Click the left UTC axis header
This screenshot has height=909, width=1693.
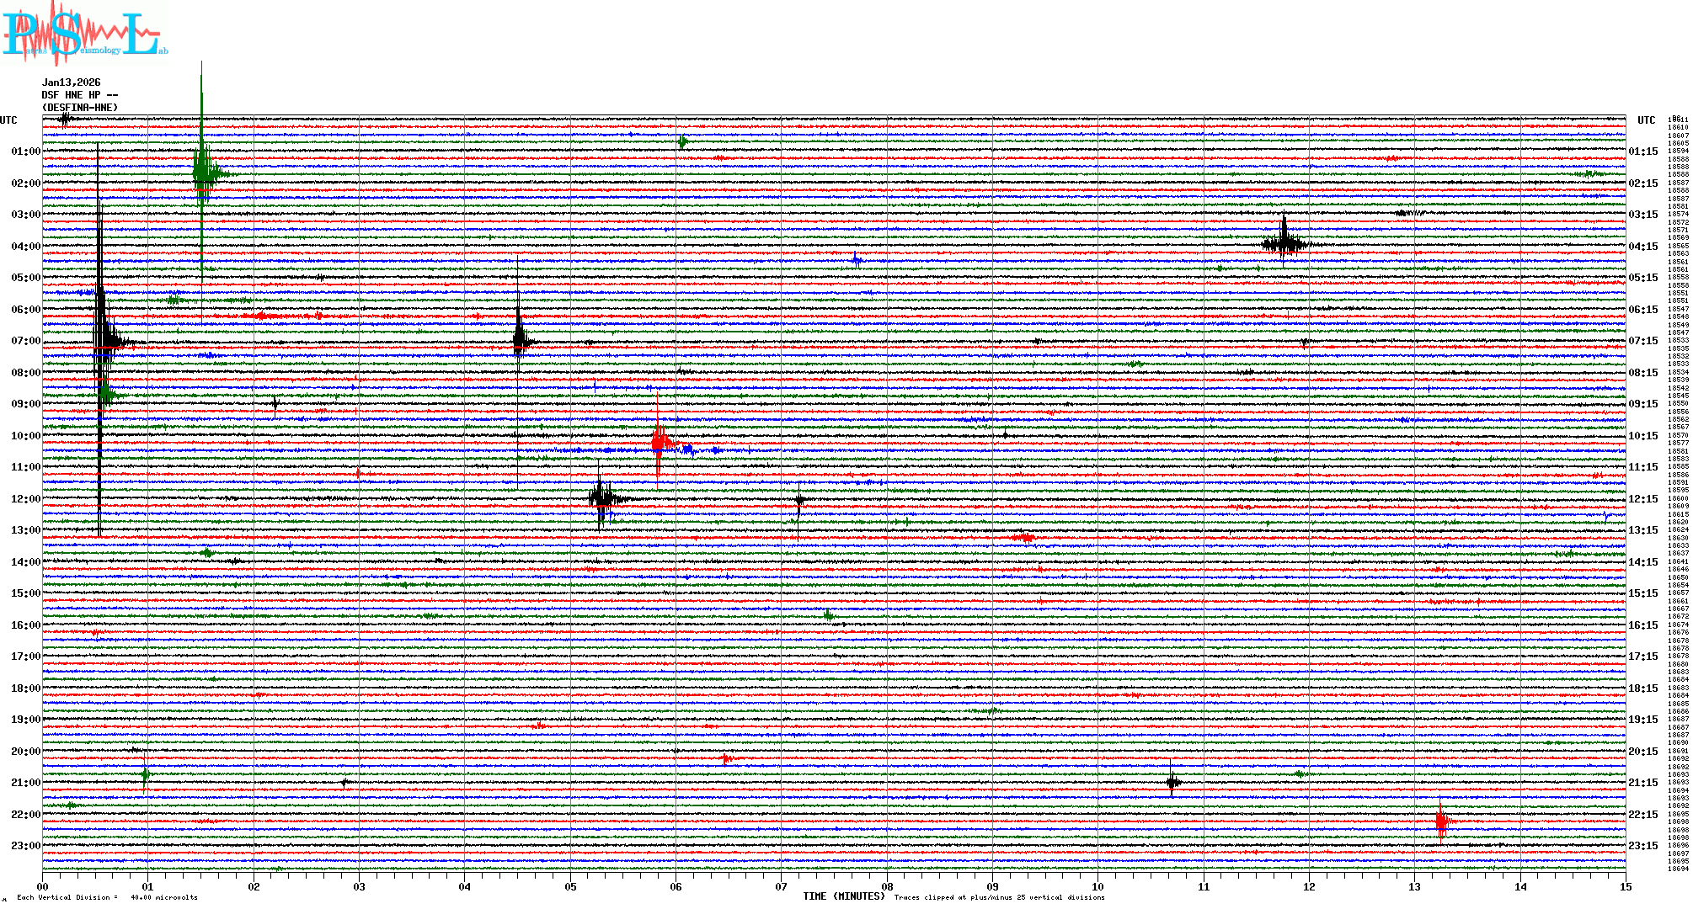click(x=8, y=120)
